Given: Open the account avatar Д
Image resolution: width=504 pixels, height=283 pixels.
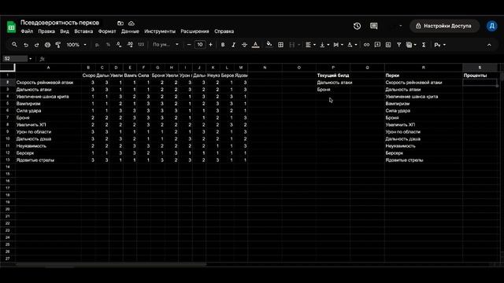Looking at the screenshot, I should click(x=491, y=26).
